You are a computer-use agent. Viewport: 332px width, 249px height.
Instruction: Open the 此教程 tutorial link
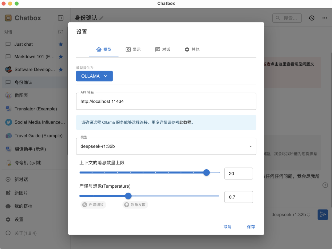pos(185,122)
